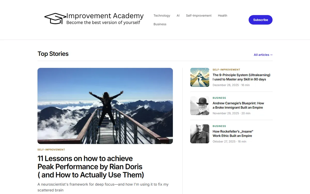
Task: Click the Self-Improvement tag under featured image
Action: [x=51, y=150]
